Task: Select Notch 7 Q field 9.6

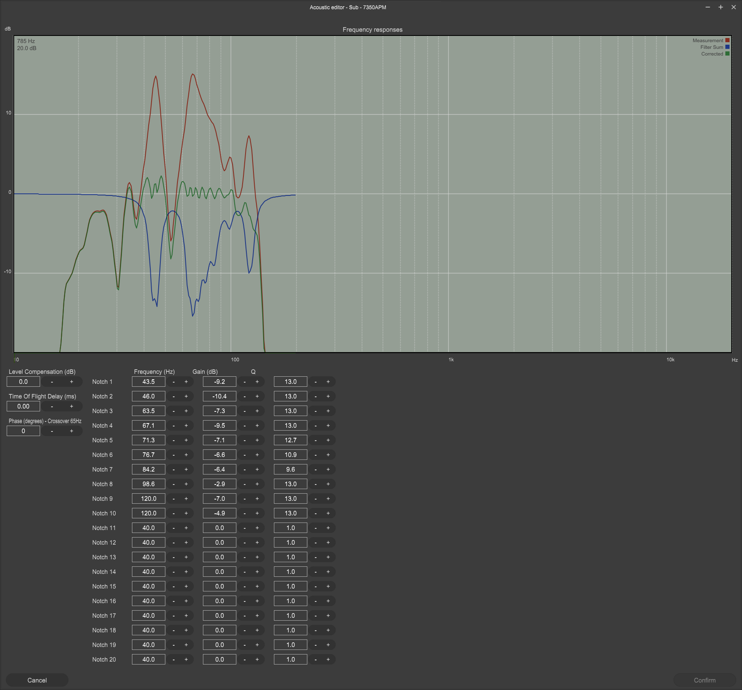Action: click(291, 469)
